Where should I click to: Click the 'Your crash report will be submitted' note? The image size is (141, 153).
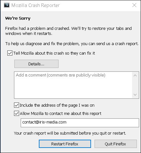70,133
